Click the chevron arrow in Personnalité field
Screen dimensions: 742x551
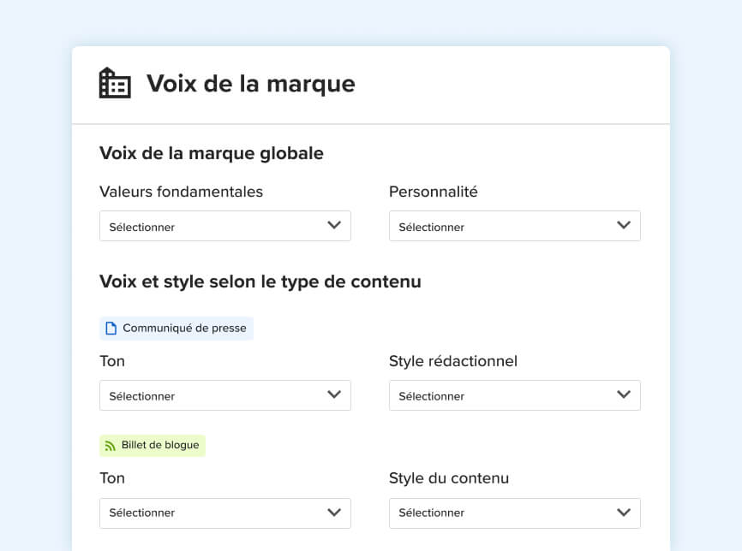pos(624,226)
